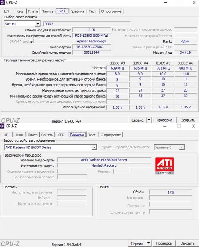Open the Тест tab in upper CPU-Z window
Screen dimensions: 199x247
coord(92,11)
